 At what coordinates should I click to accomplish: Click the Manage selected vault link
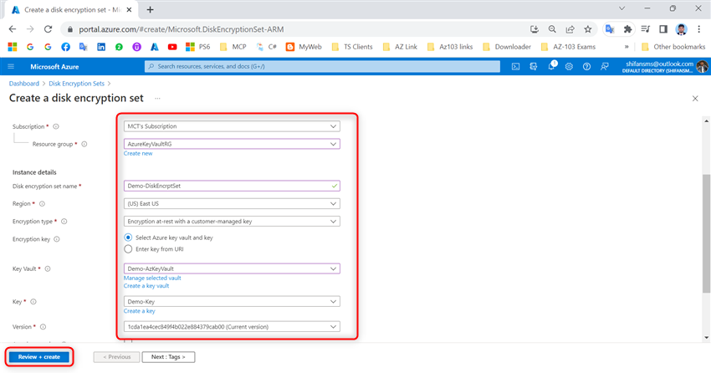[152, 278]
